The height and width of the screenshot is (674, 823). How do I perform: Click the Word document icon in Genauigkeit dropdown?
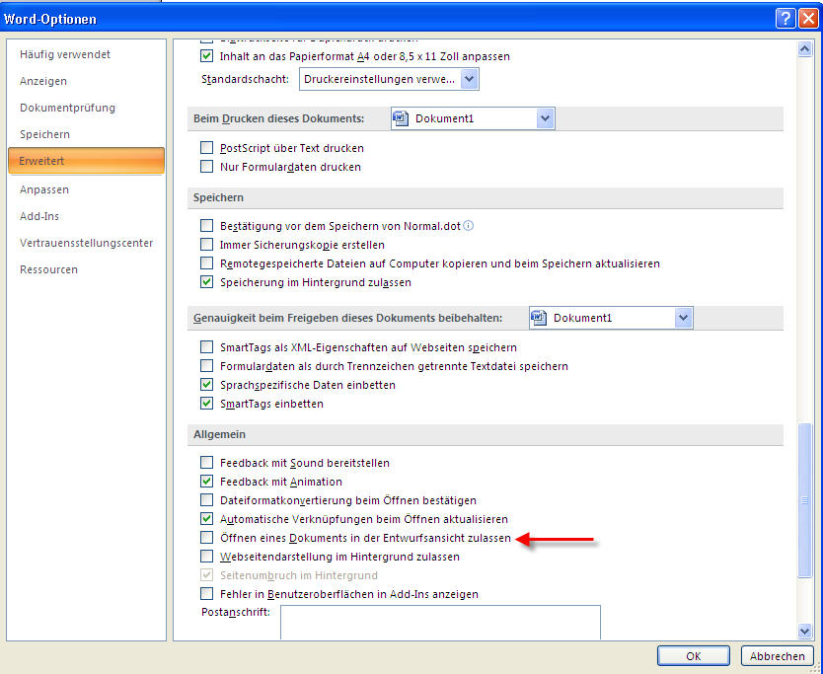539,318
